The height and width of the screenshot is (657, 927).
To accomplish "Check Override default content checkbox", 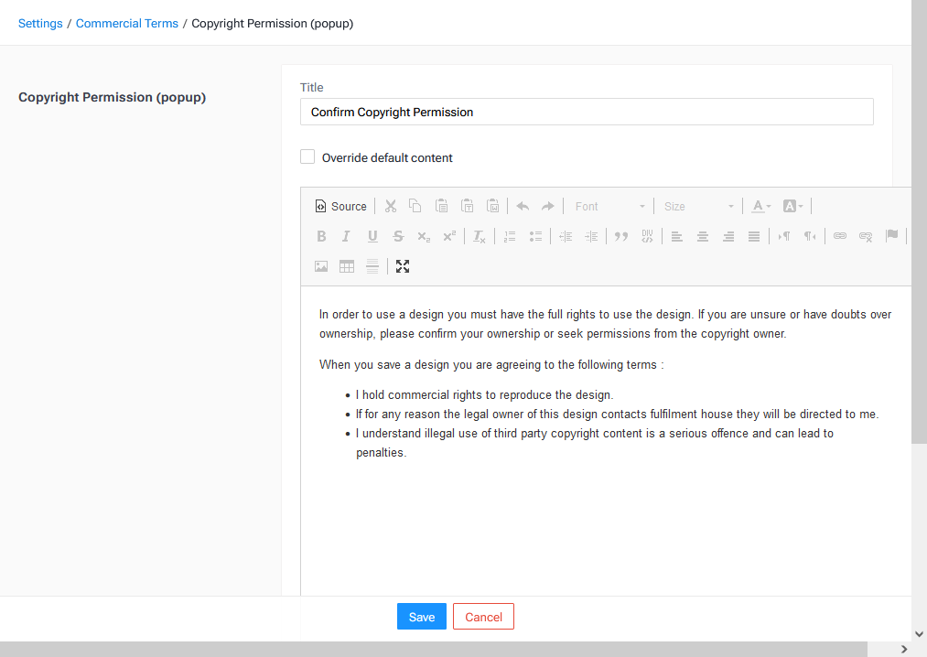I will [307, 156].
